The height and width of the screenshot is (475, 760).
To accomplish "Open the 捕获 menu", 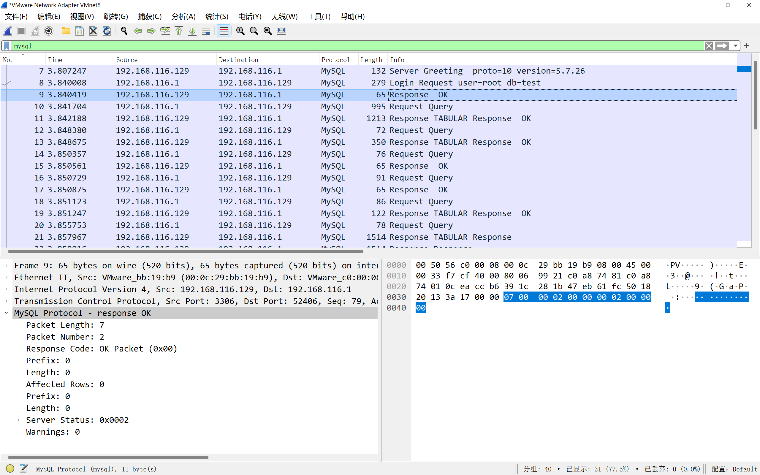I will tap(149, 16).
